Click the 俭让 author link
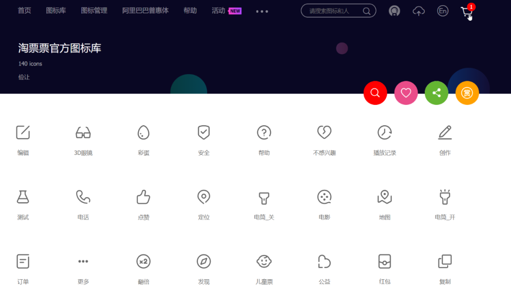Image resolution: width=511 pixels, height=300 pixels. coord(24,77)
